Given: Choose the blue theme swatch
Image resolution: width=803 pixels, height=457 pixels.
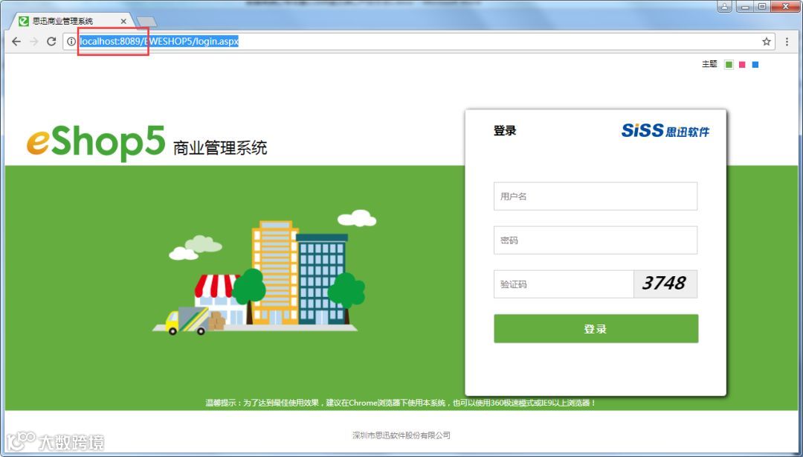Looking at the screenshot, I should click(755, 65).
